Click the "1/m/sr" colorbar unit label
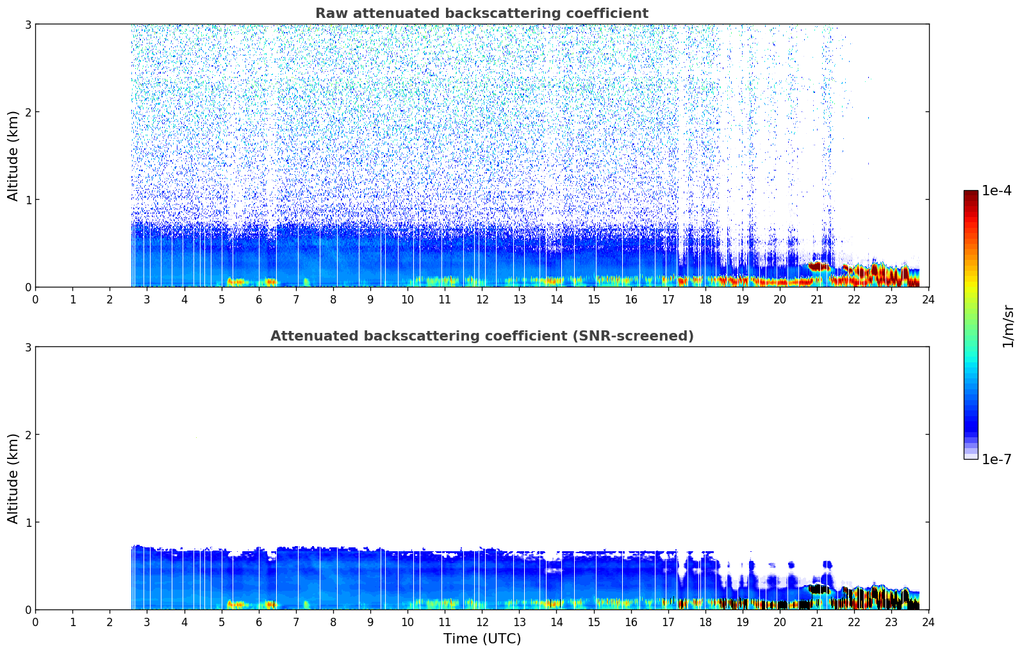1022x653 pixels. tap(1008, 326)
